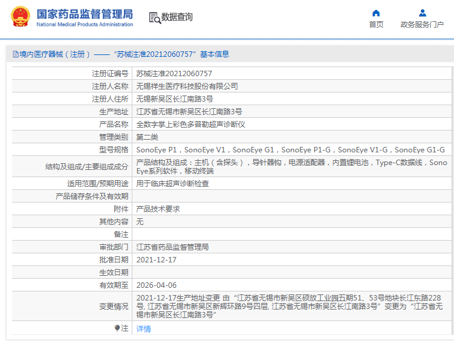
Task: Click the approving department 江苏省药品监督管理局
Action: (x=172, y=247)
